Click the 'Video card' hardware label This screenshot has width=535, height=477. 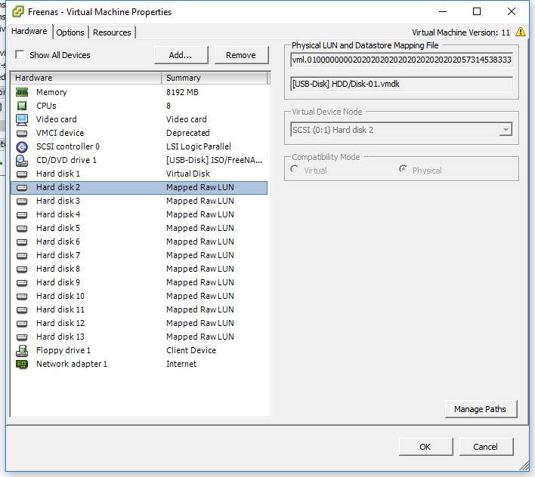click(57, 119)
